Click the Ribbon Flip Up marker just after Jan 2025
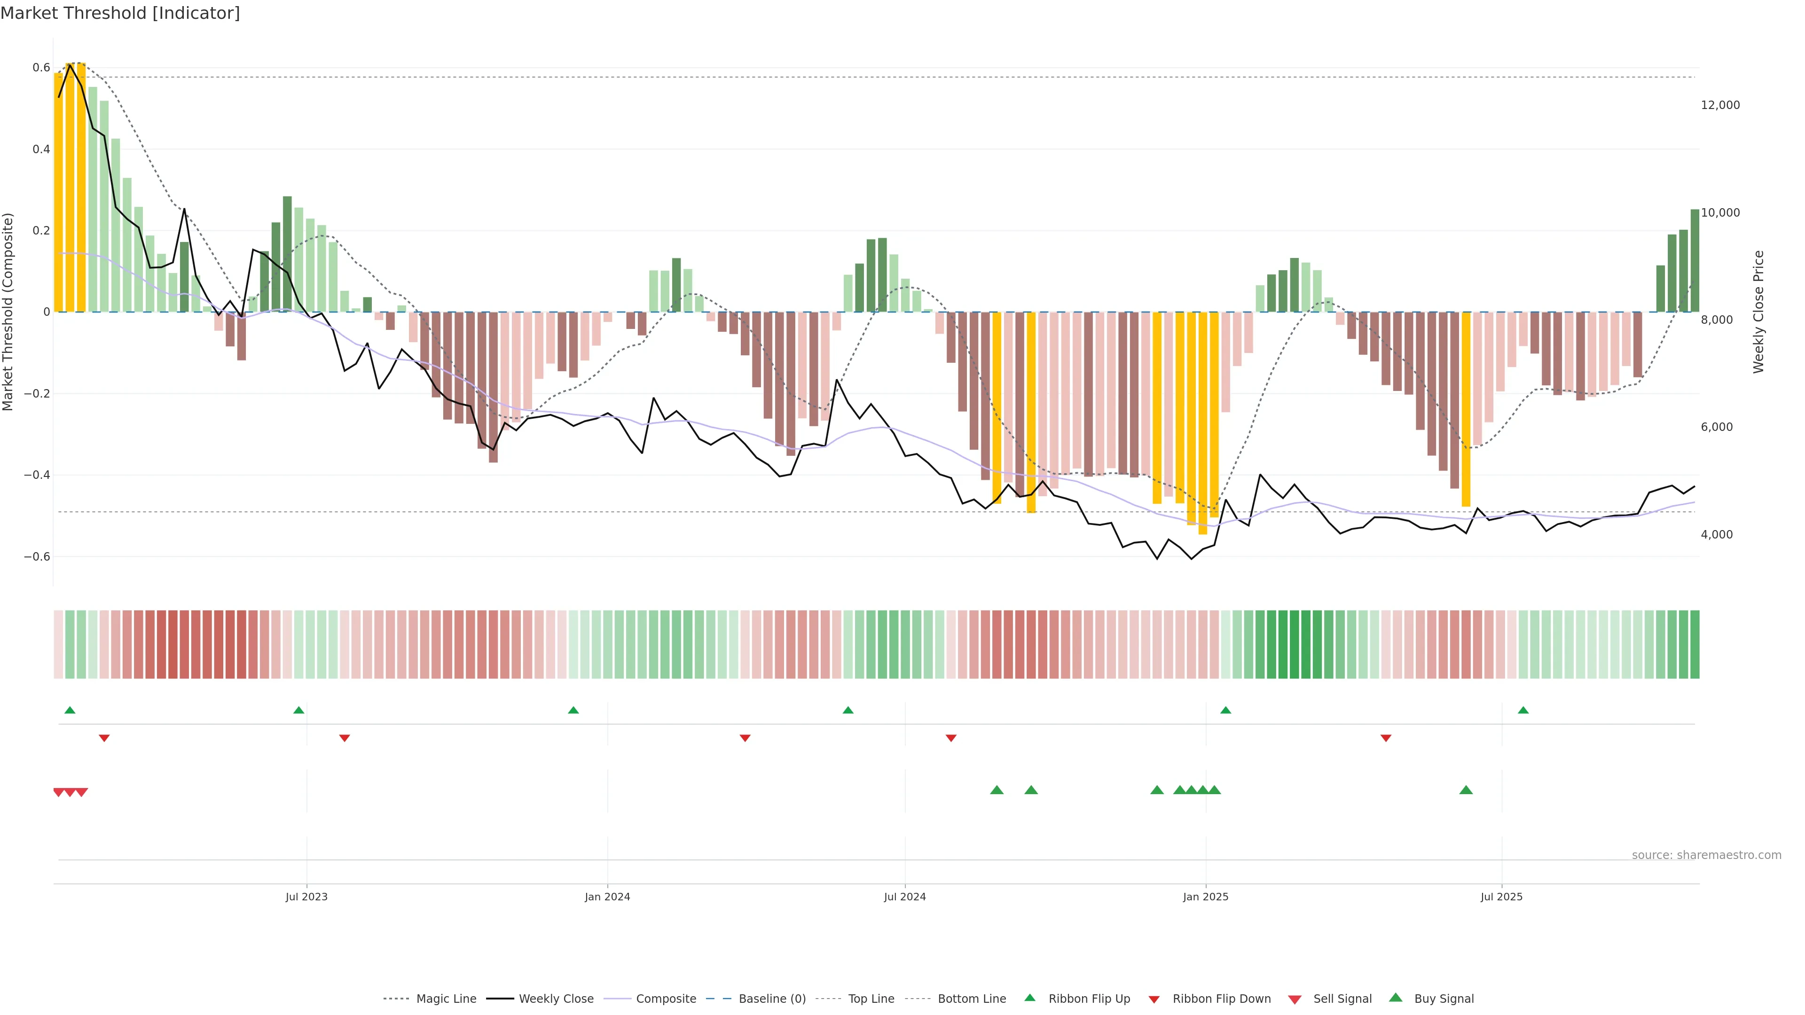The height and width of the screenshot is (1015, 1805). pos(1225,710)
